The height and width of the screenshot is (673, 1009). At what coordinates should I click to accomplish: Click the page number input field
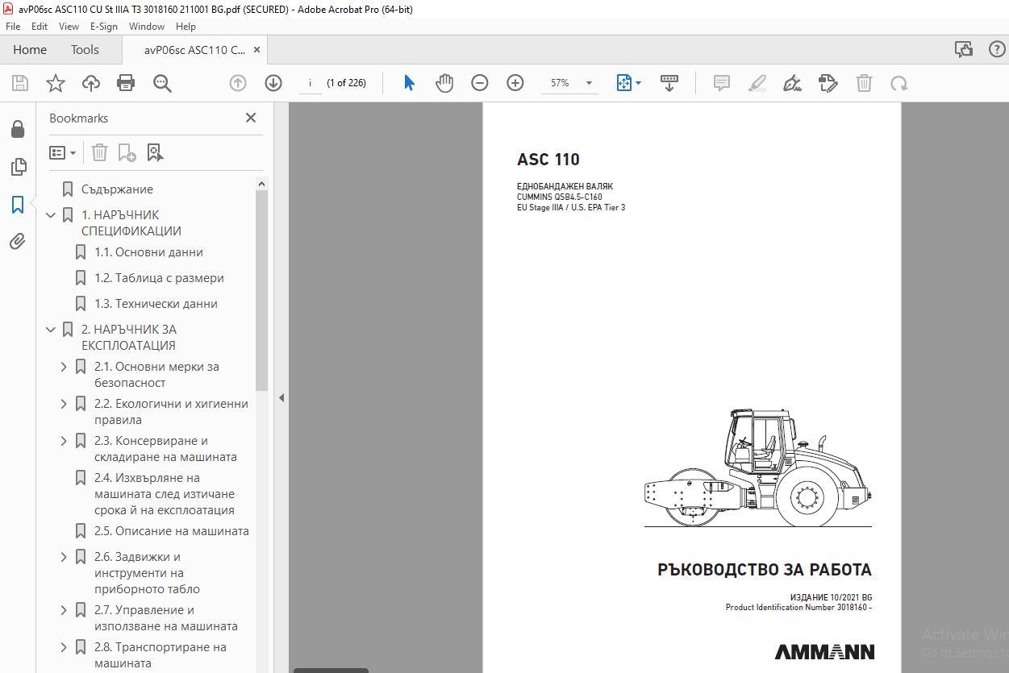[311, 83]
